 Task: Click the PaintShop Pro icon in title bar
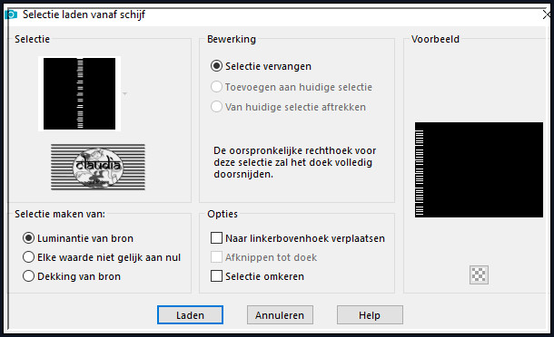click(11, 14)
